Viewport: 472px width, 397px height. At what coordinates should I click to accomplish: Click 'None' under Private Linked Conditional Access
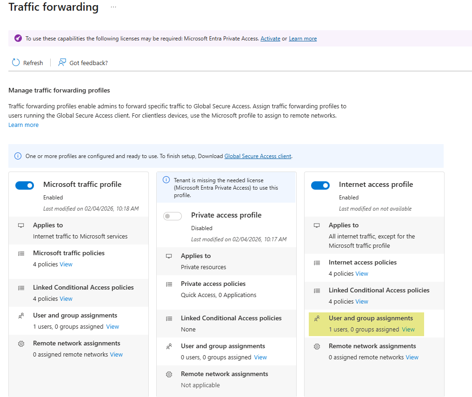coord(188,329)
